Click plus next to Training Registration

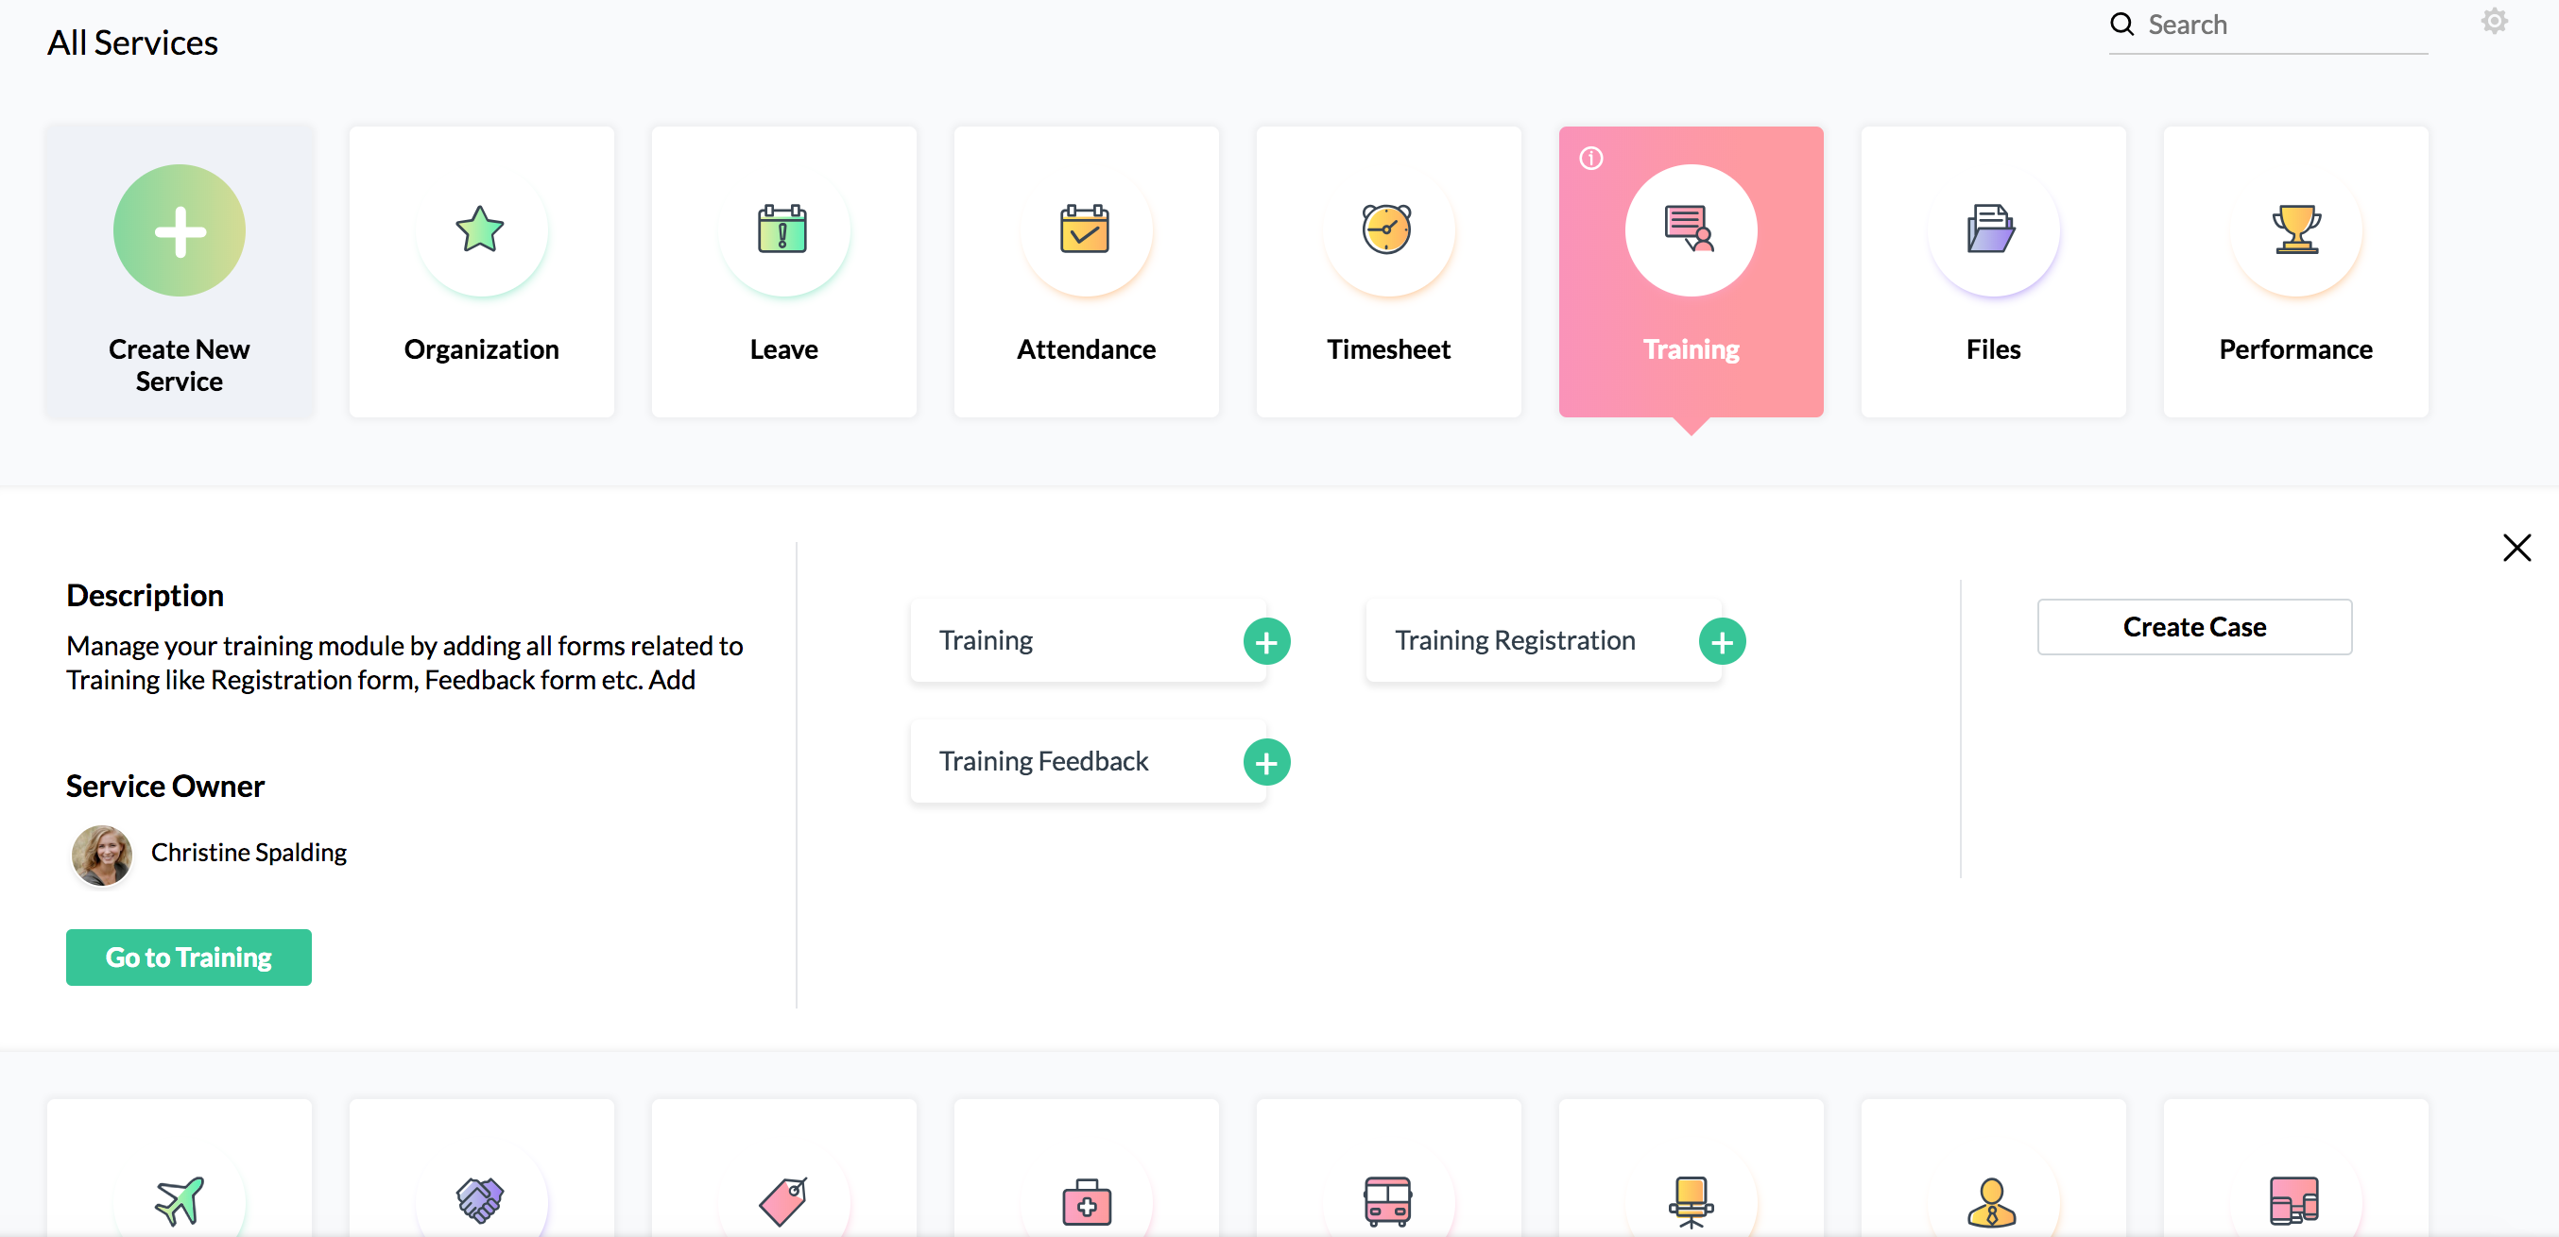[1722, 642]
